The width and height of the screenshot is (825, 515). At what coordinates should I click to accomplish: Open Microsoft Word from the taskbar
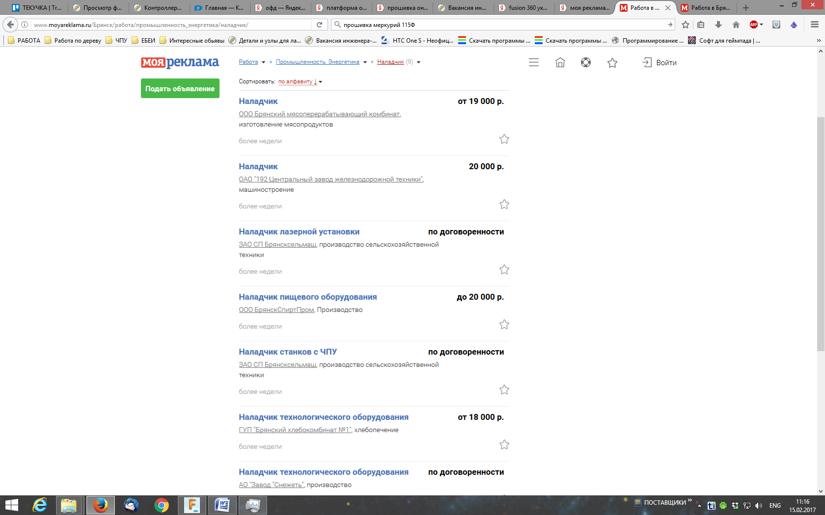pos(222,505)
